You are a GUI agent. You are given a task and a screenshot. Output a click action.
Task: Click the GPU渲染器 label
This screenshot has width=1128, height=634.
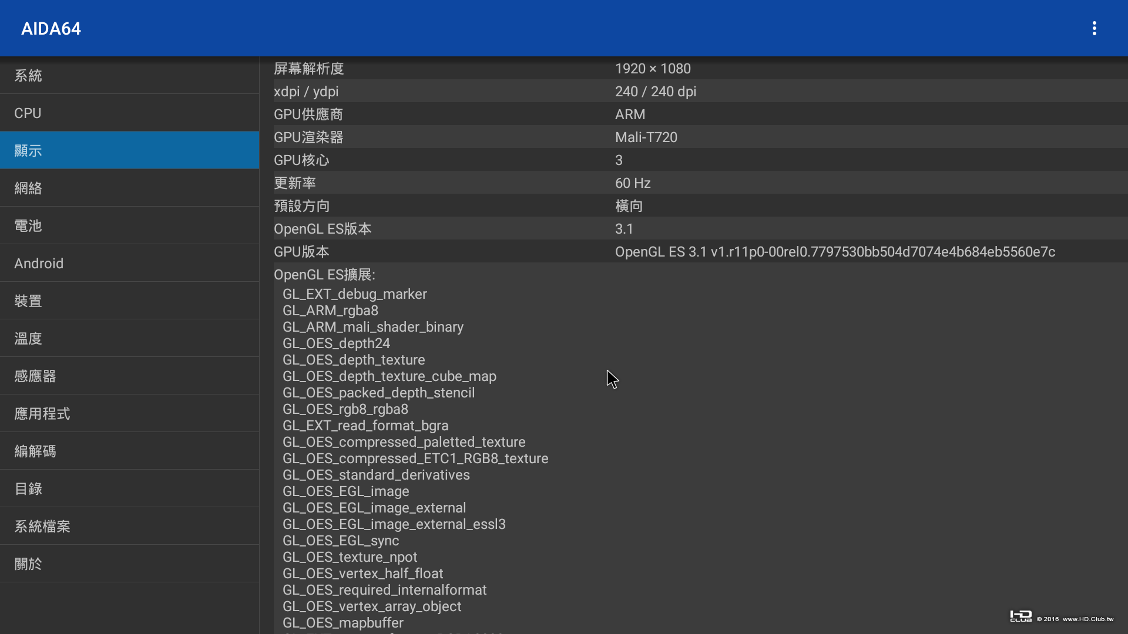[308, 137]
